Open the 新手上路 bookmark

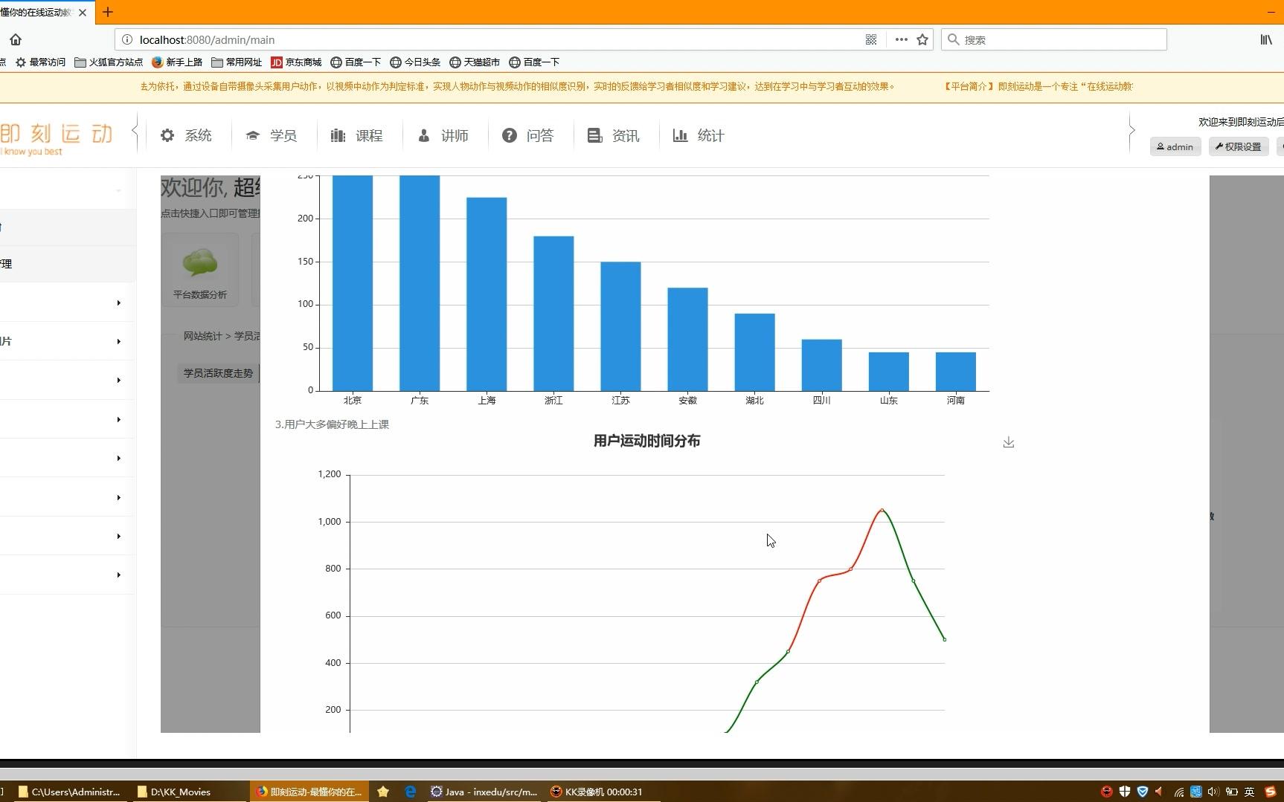(x=177, y=62)
